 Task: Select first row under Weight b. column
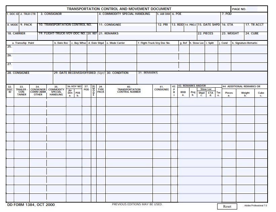[245, 102]
